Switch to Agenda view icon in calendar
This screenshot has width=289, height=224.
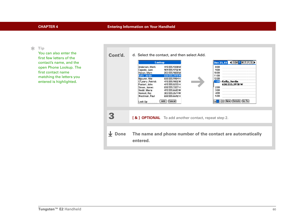tap(215, 101)
